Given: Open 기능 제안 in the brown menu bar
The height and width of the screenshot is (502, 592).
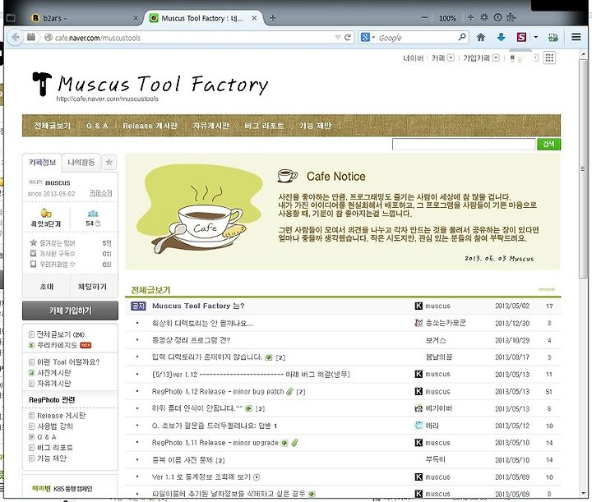Looking at the screenshot, I should click(315, 126).
